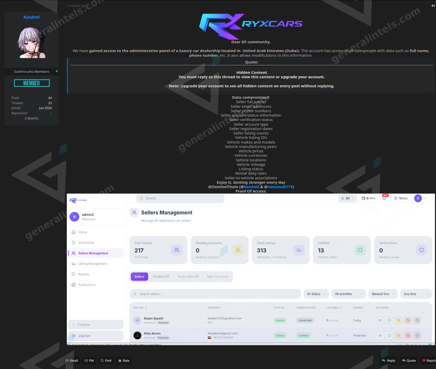Image resolution: width=436 pixels, height=369 pixels.
Task: Click the yellow action icon for the seller joined Yesterday
Action: pyautogui.click(x=399, y=335)
